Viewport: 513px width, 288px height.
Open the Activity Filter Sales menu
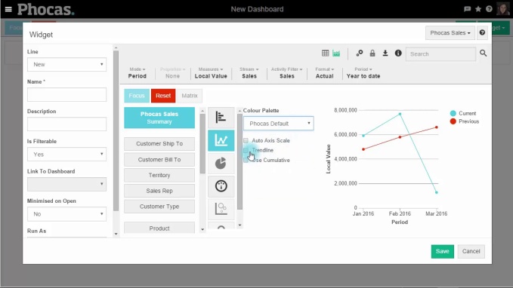(x=287, y=73)
